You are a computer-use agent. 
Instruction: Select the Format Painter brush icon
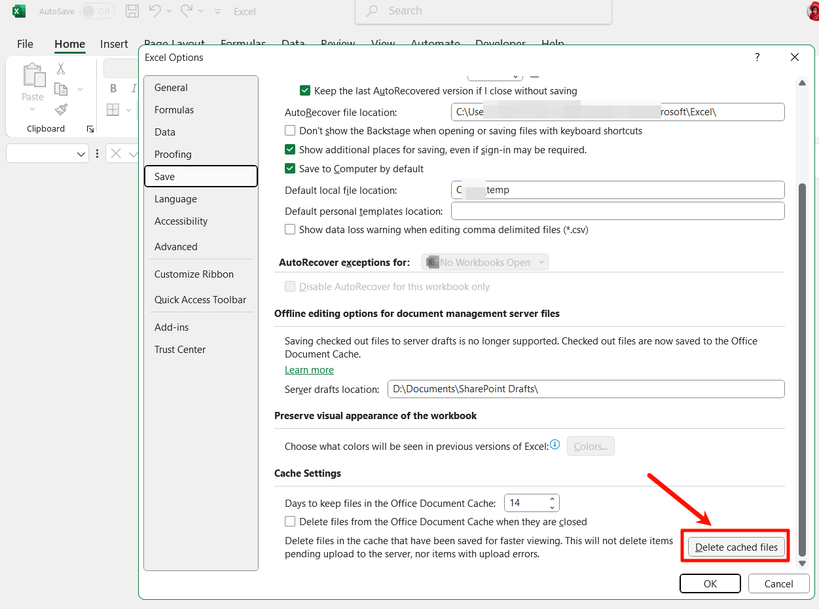click(61, 109)
